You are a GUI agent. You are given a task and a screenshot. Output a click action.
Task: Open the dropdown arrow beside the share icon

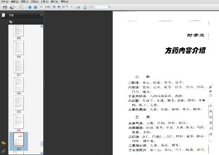15,7
